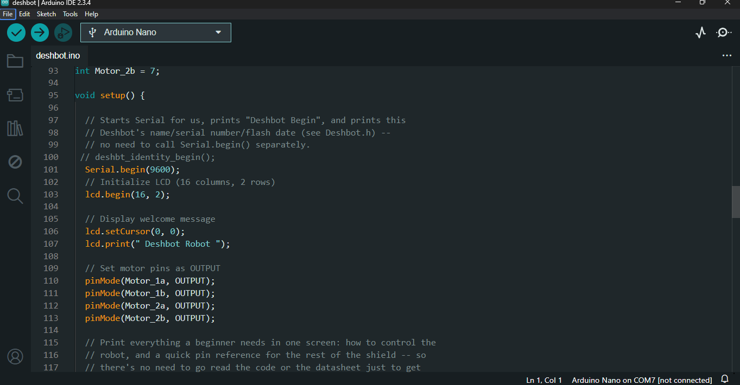Click the Print everything a beginner needs comment

tap(261, 343)
